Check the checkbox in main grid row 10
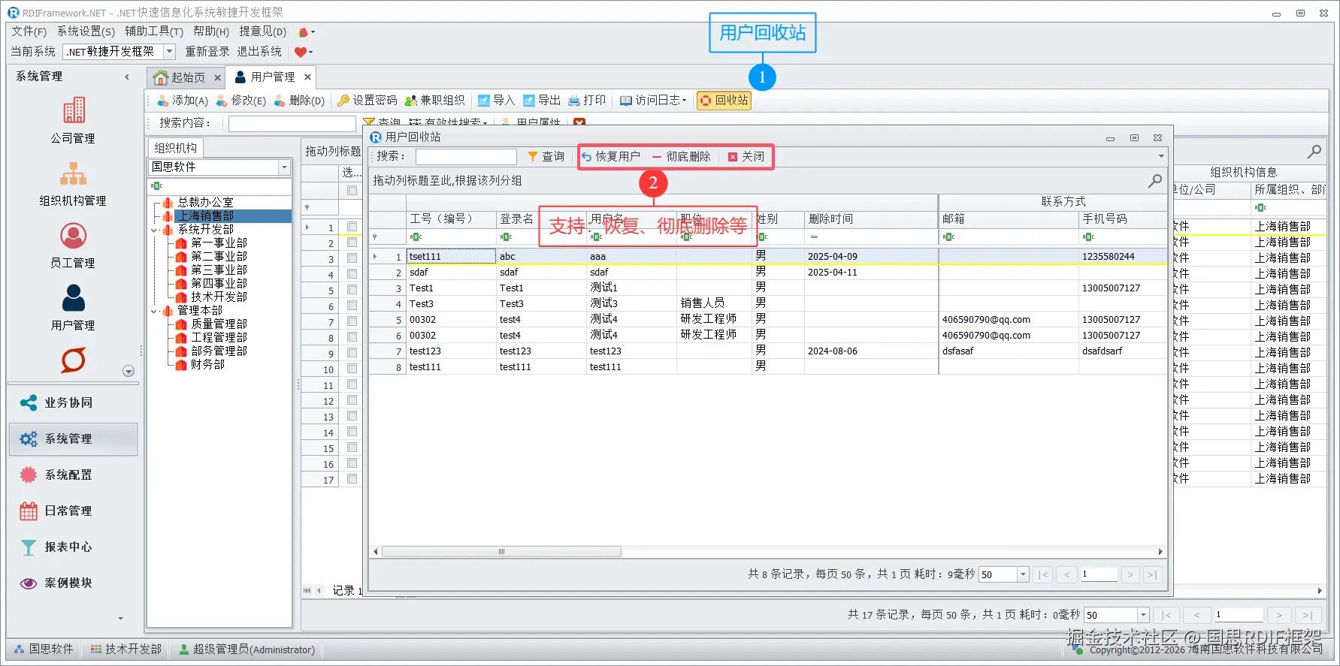The image size is (1340, 666). point(352,369)
